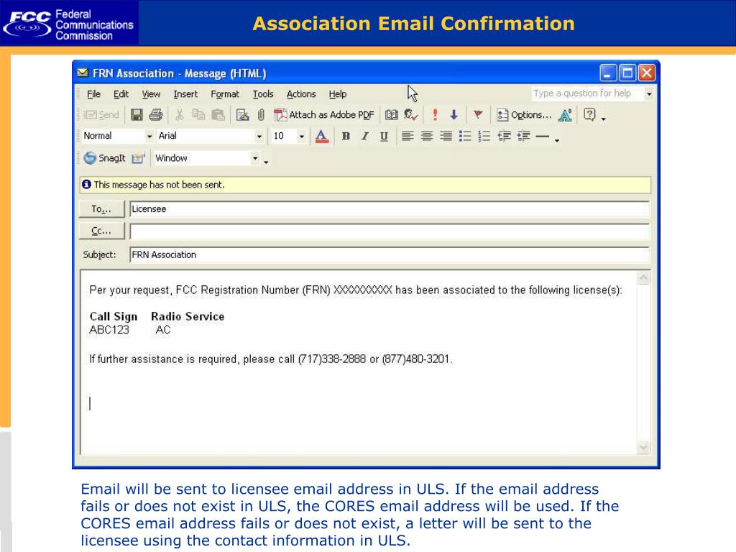Click the Paste clipboard icon
Viewport: 736px width, 552px height.
[218, 114]
